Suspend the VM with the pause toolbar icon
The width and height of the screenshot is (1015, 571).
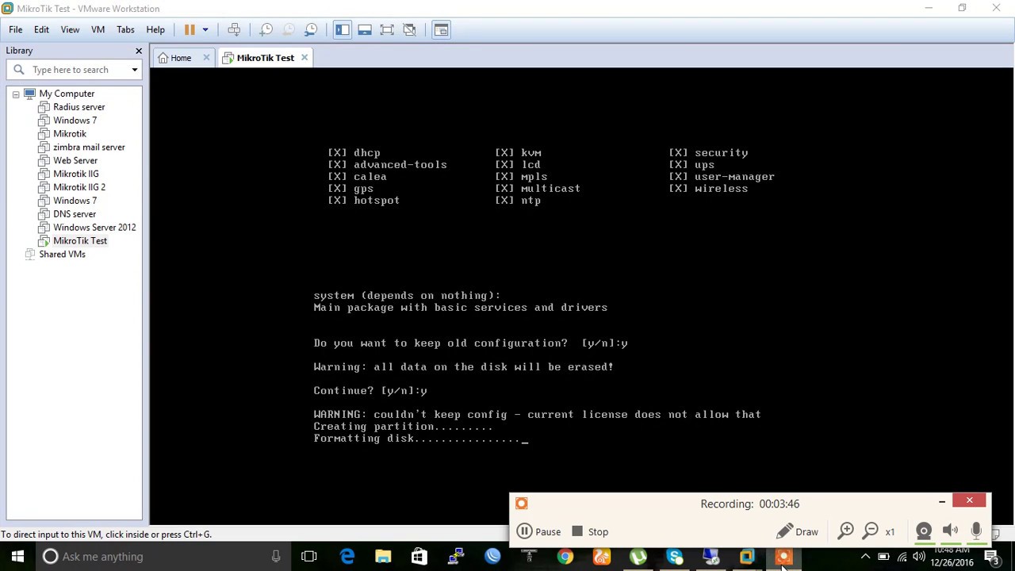click(190, 30)
